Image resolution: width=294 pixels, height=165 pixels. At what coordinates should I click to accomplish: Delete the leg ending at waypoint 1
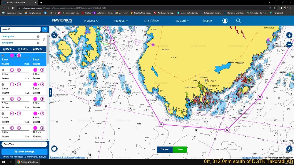pyautogui.click(x=3, y=55)
